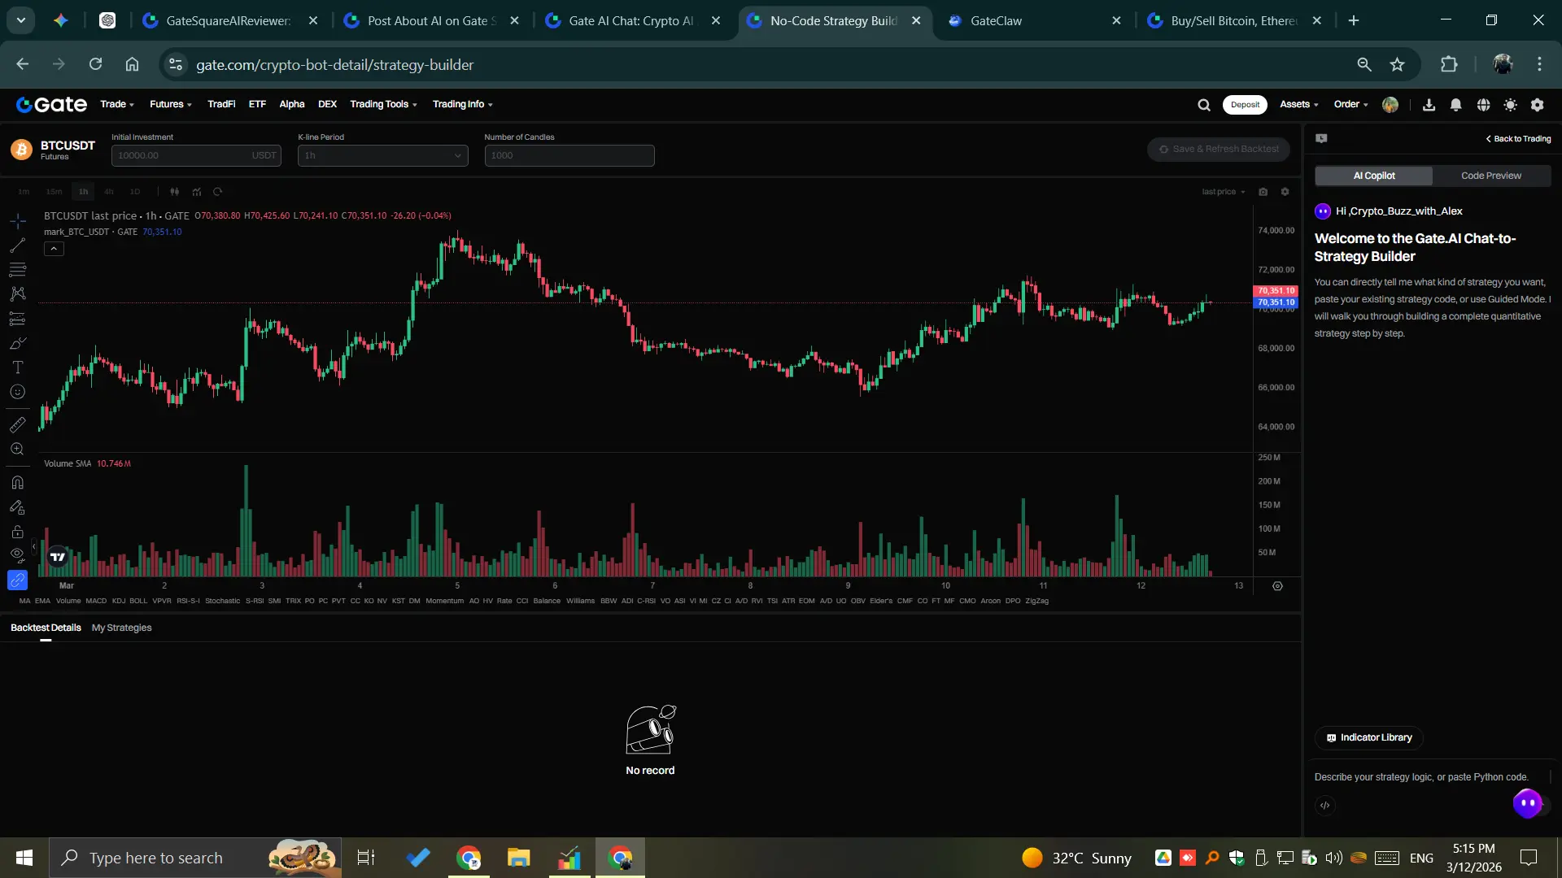
Task: Open chart settings gear icon
Action: point(1285,192)
